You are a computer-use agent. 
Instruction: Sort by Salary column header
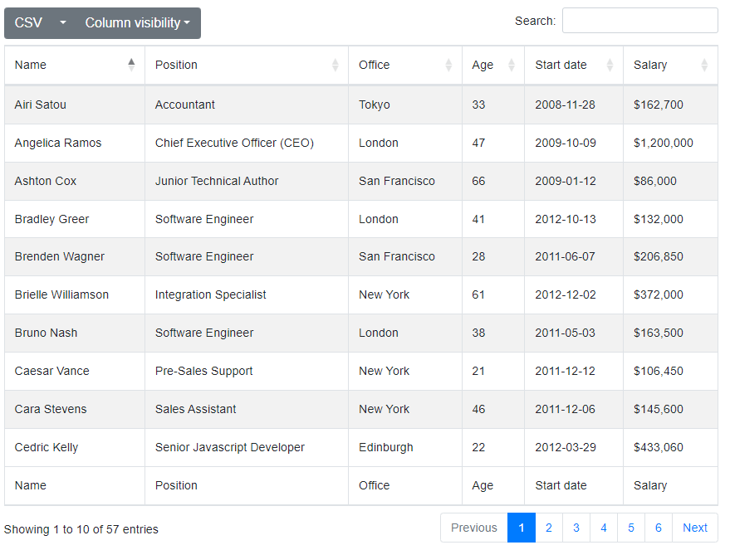click(x=670, y=65)
